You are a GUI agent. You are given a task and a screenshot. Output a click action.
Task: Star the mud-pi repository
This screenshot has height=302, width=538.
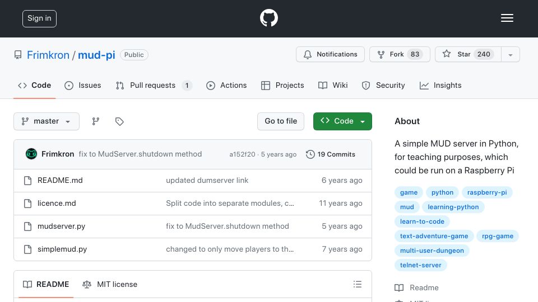(468, 54)
